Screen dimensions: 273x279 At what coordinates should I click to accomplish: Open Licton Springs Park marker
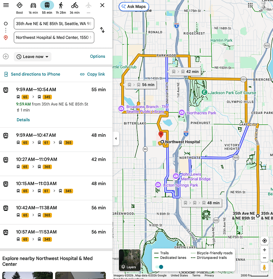tap(158, 185)
